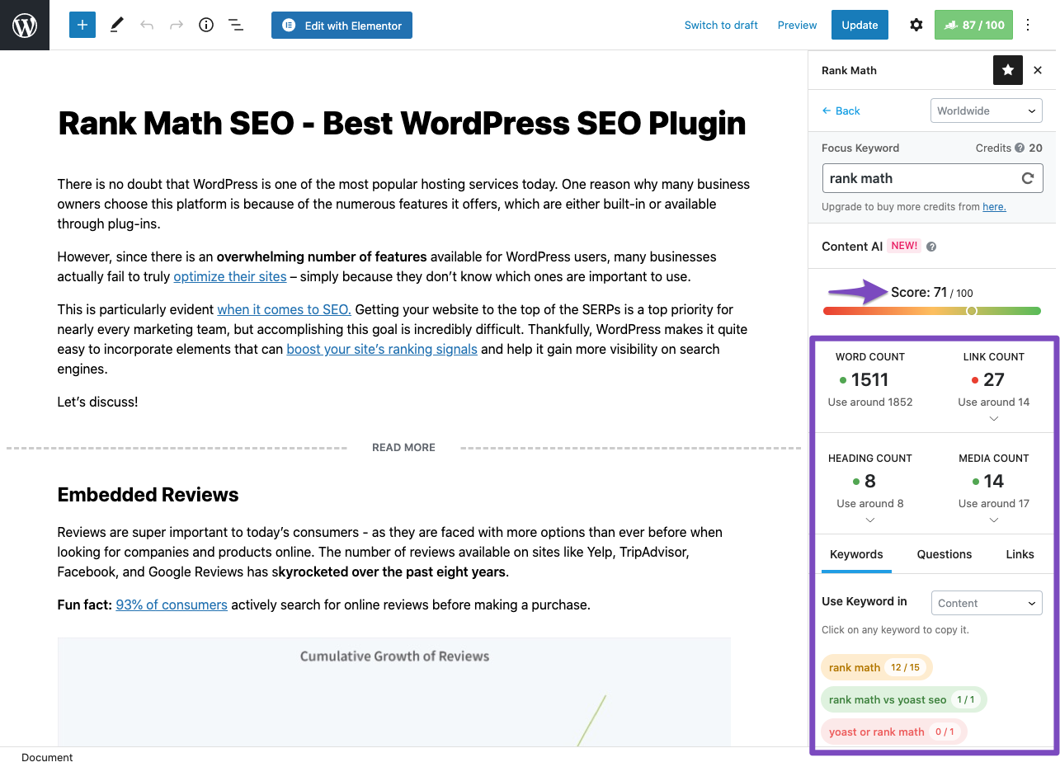Image resolution: width=1060 pixels, height=767 pixels.
Task: Close the Rank Math sidebar
Action: pos(1038,70)
